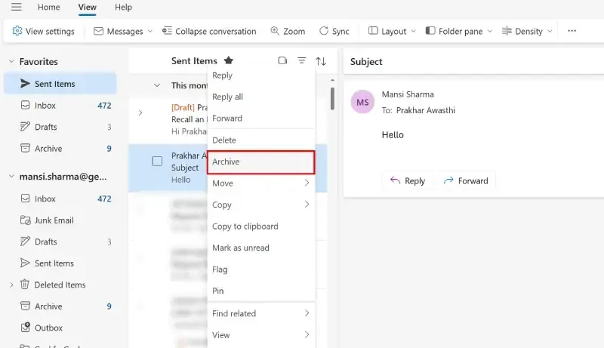
Task: Open Favorites Drafts folder
Action: 62,127
